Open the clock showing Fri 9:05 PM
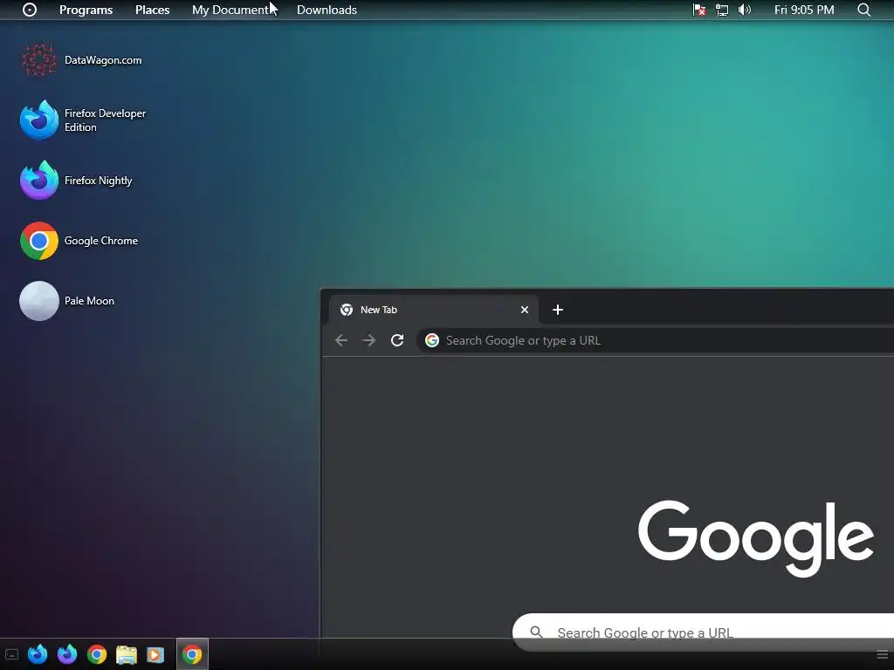The image size is (894, 670). pos(804,10)
